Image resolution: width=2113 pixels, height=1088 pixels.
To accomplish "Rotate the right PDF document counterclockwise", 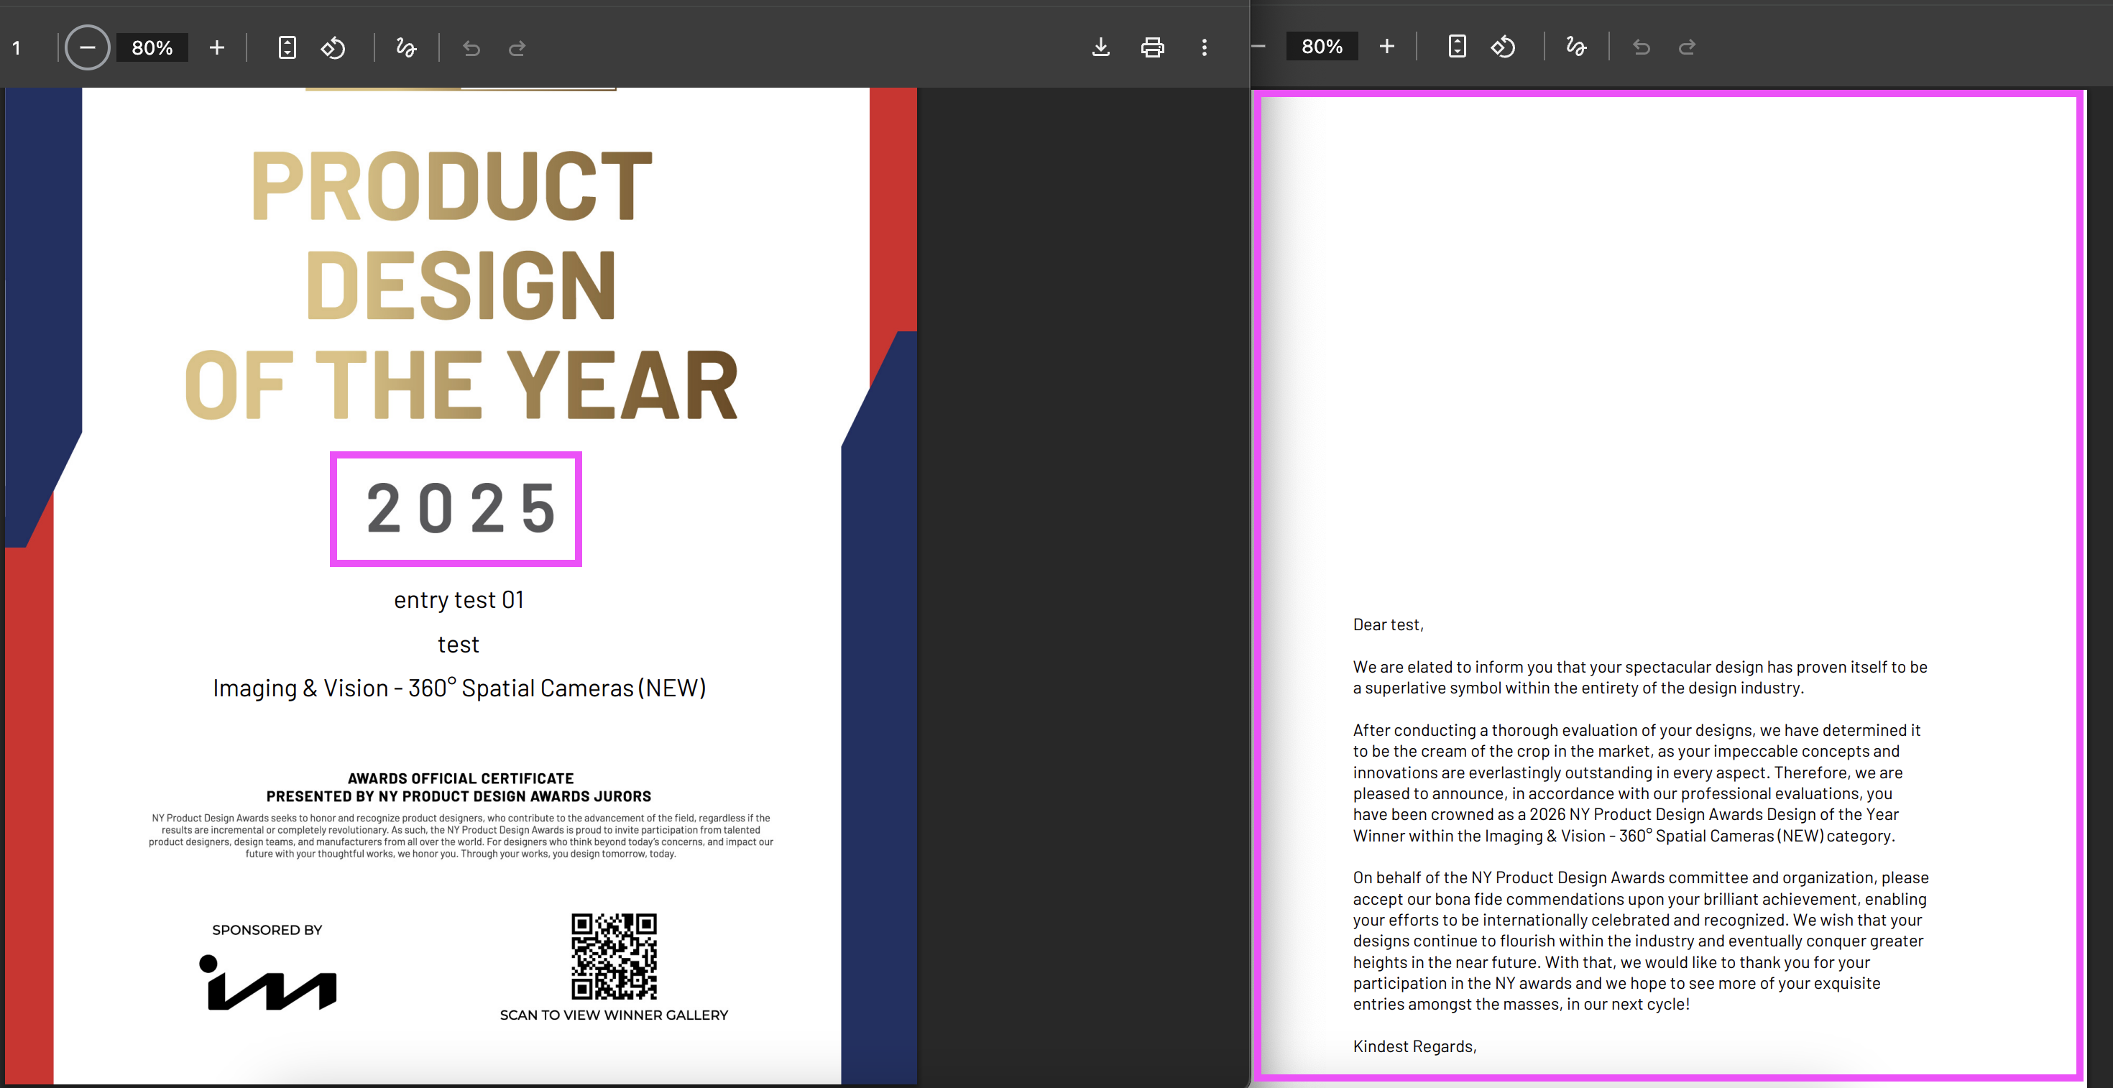I will (x=1503, y=47).
